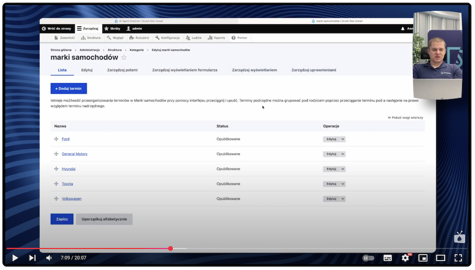475x270 pixels.
Task: Open Zarządzaj uprawnieniami tab
Action: click(314, 70)
